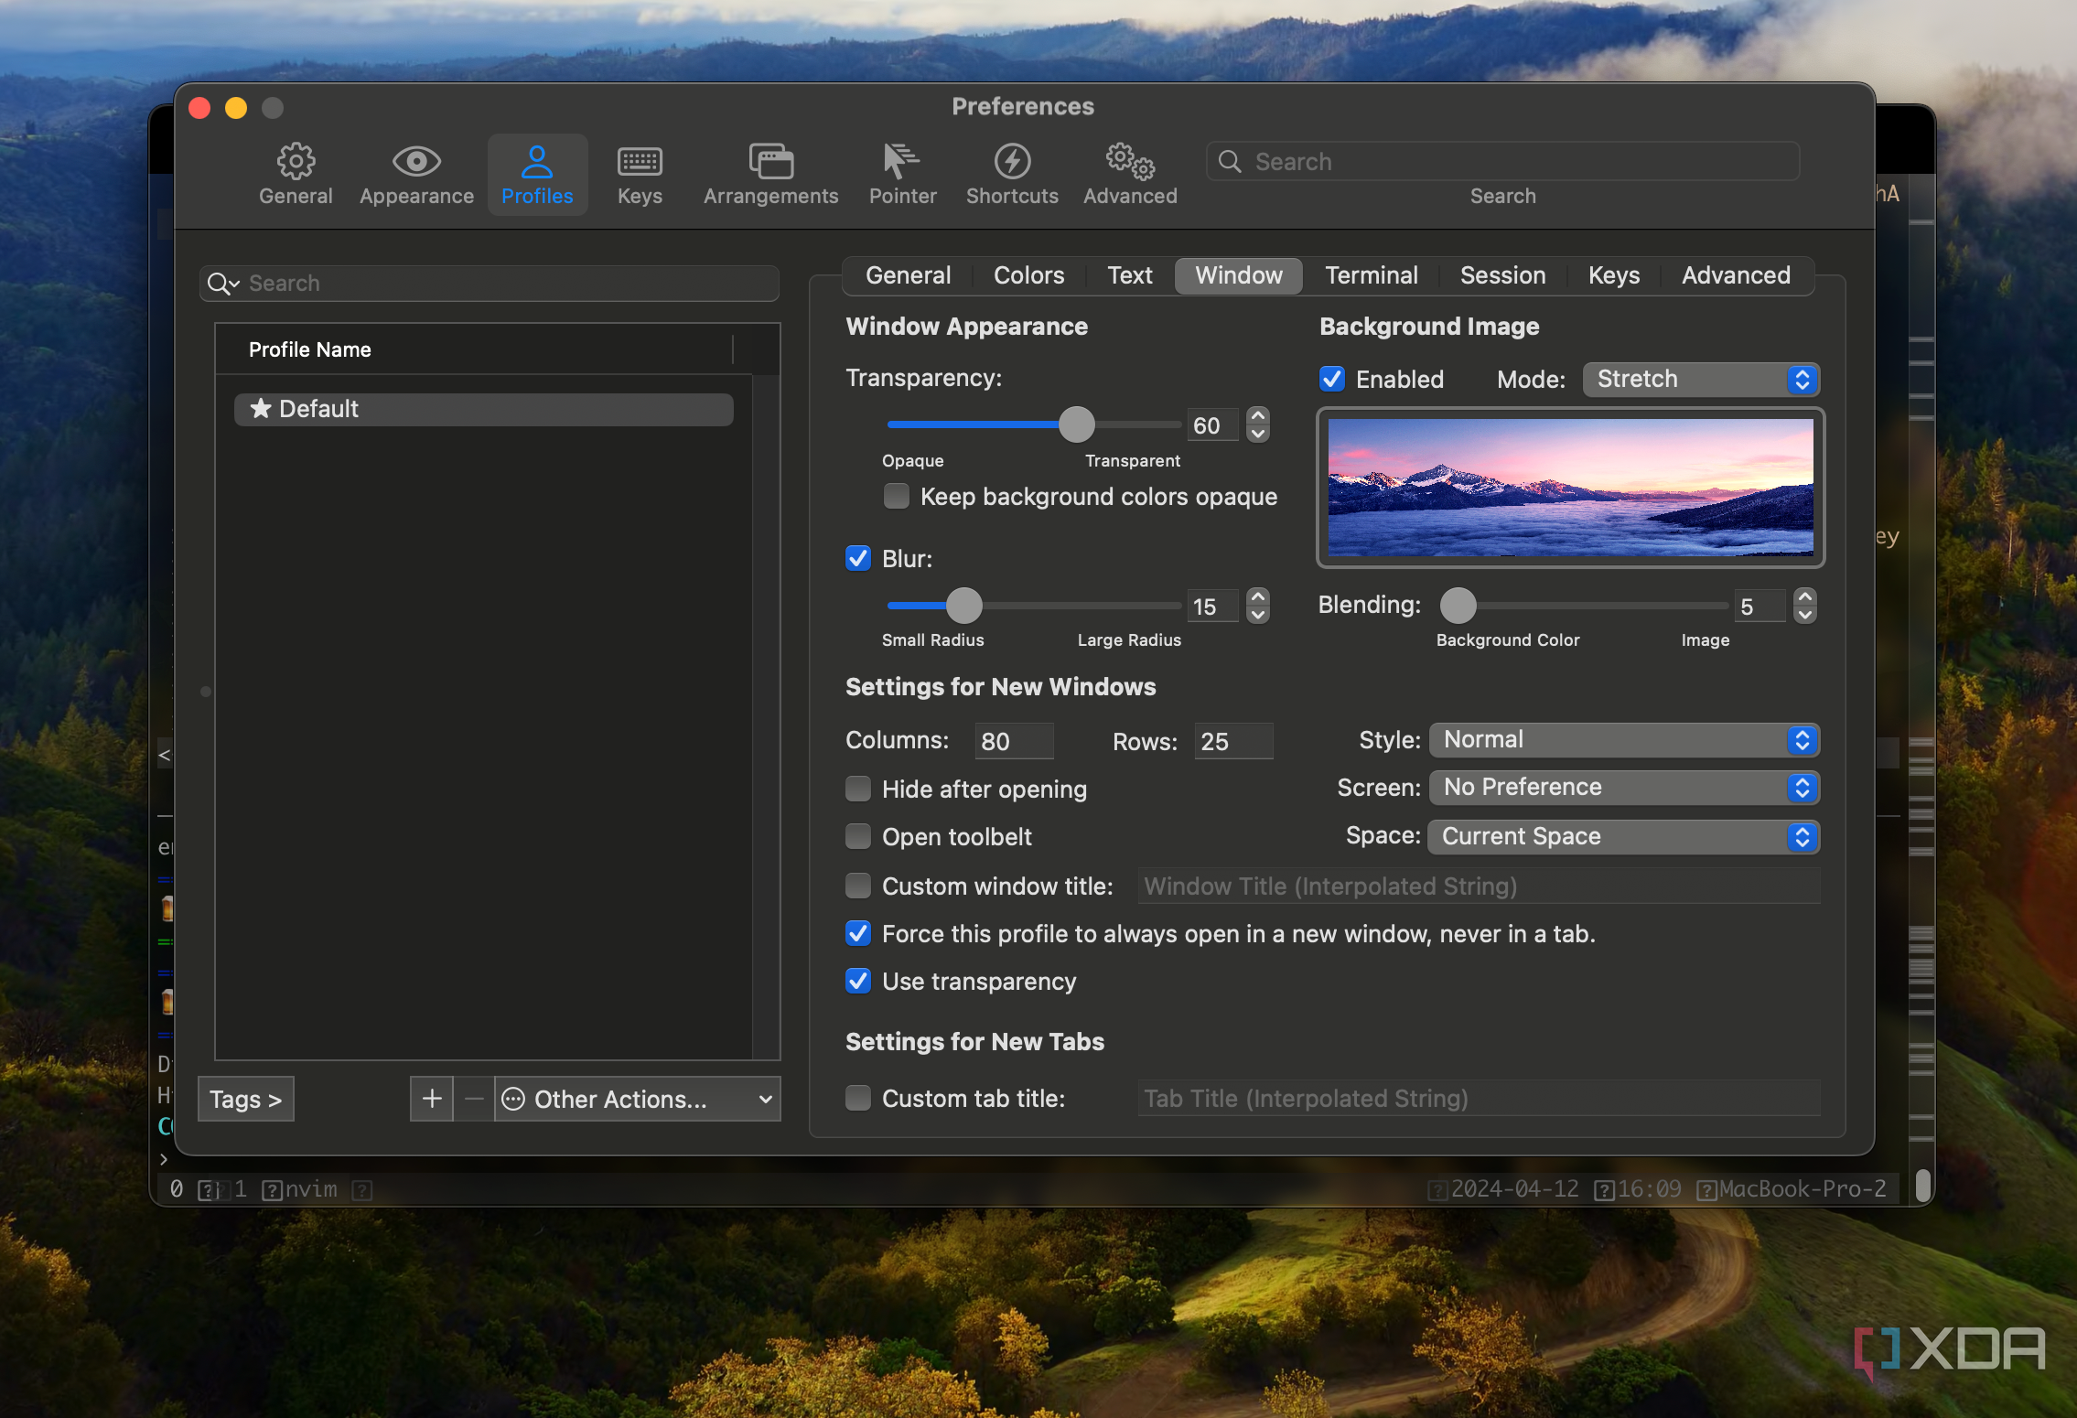Enable Custom tab title checkbox
Viewport: 2077px width, 1418px height.
pyautogui.click(x=858, y=1099)
